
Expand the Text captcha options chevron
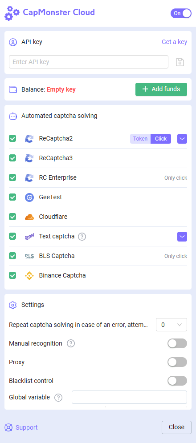[182, 237]
